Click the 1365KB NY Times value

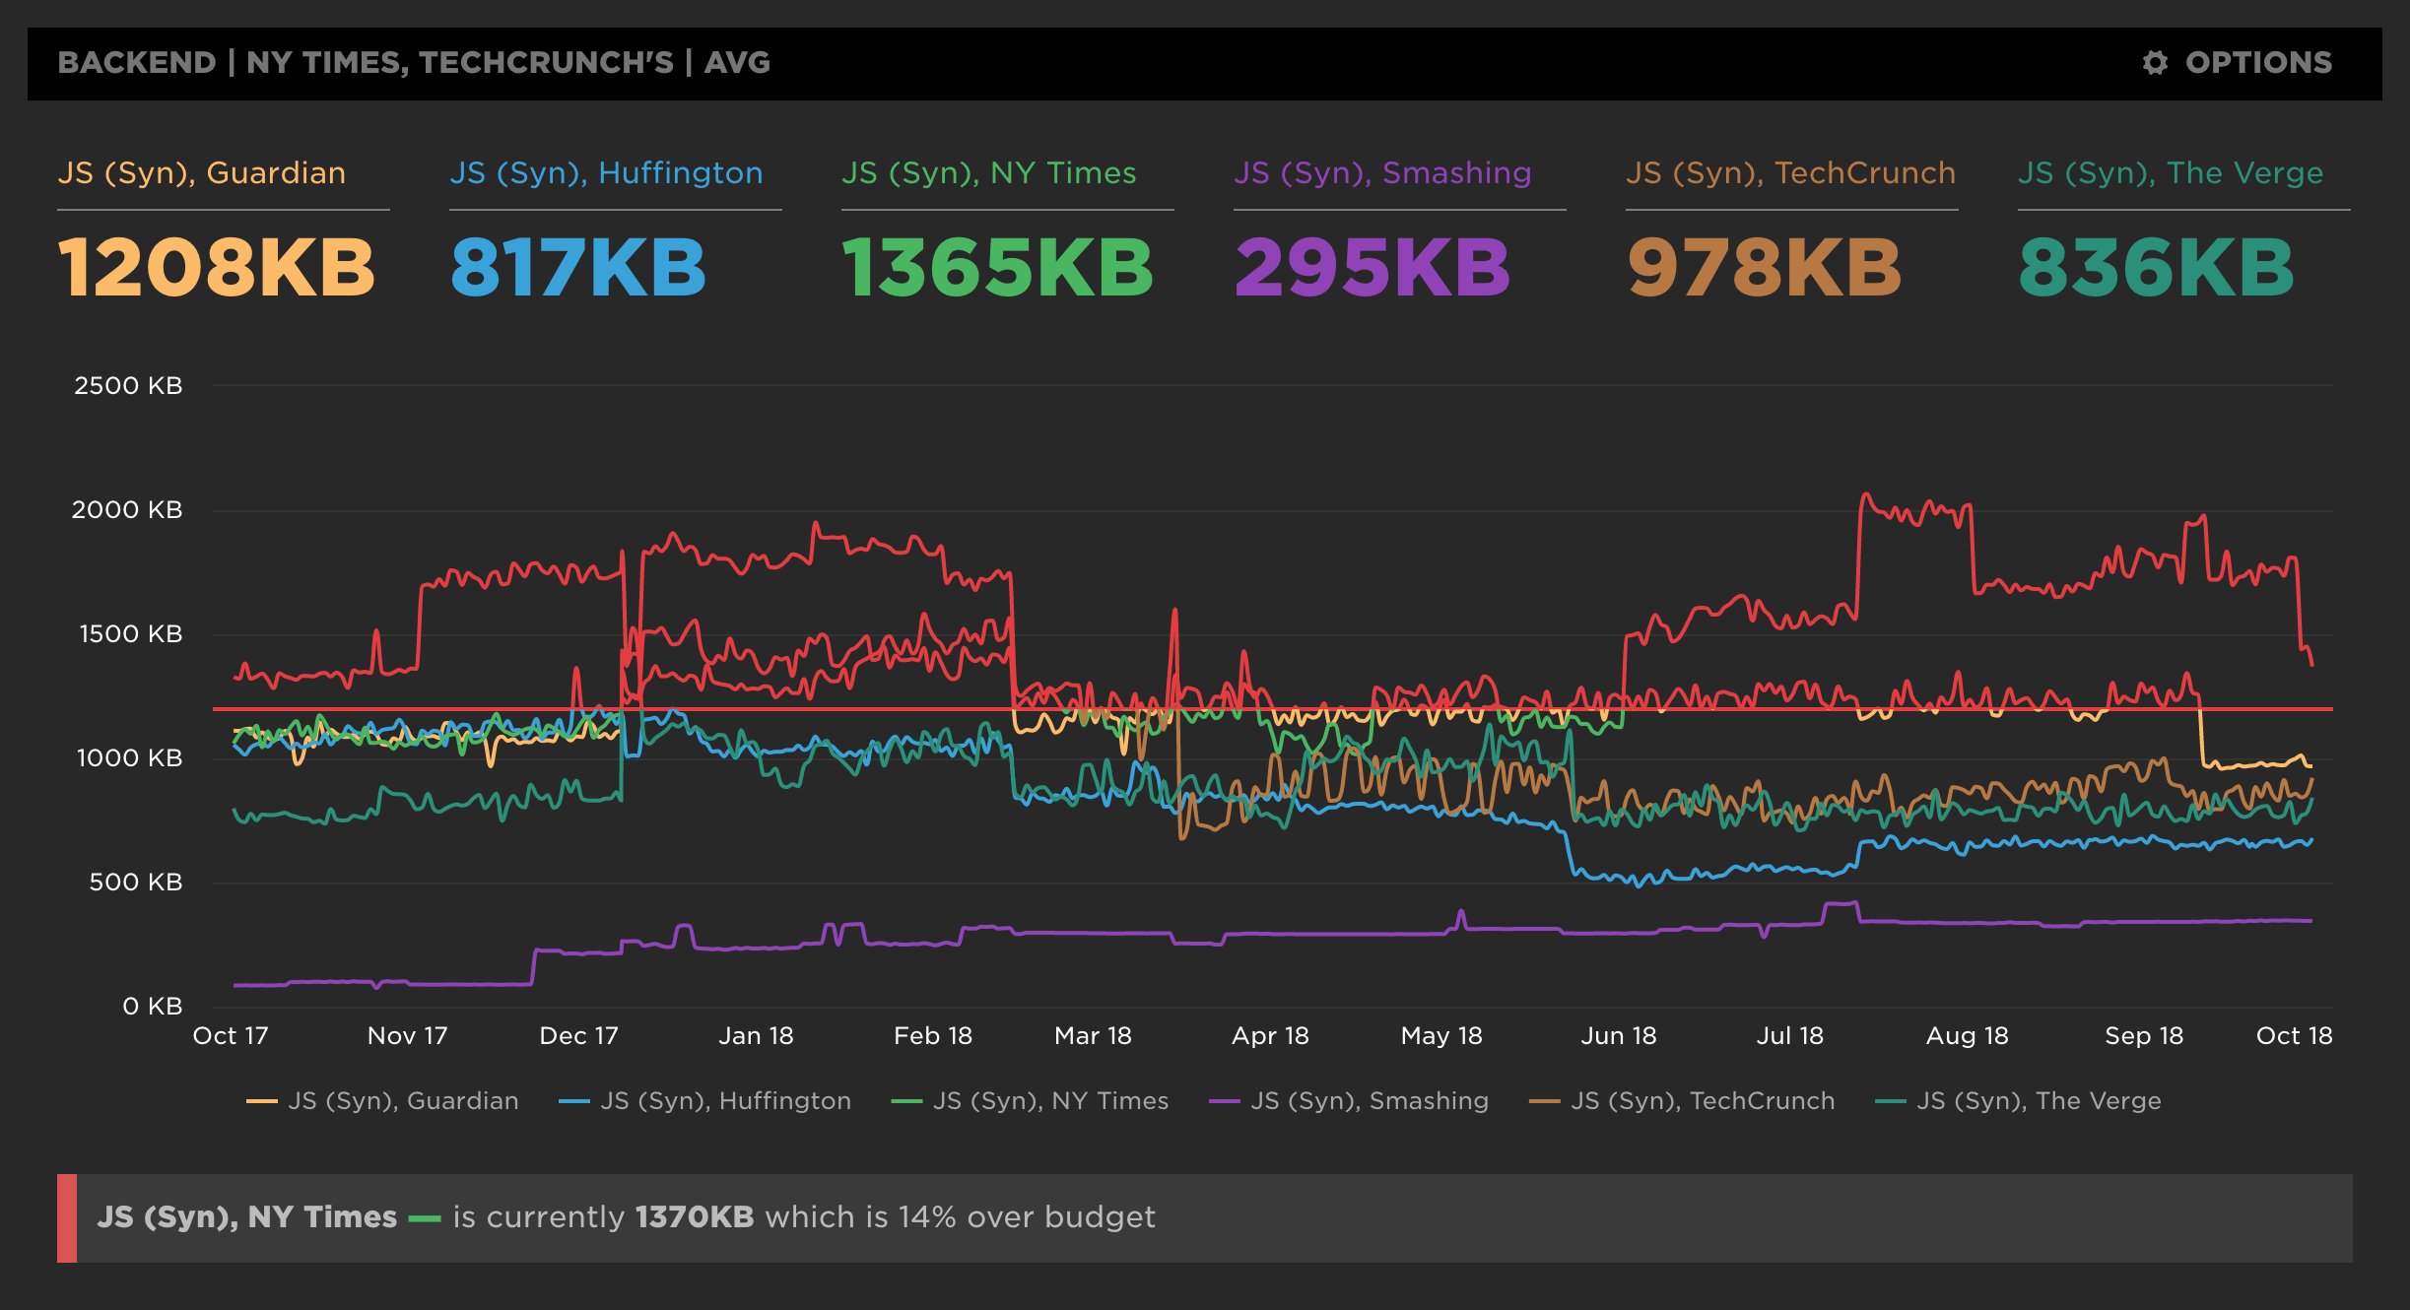997,268
